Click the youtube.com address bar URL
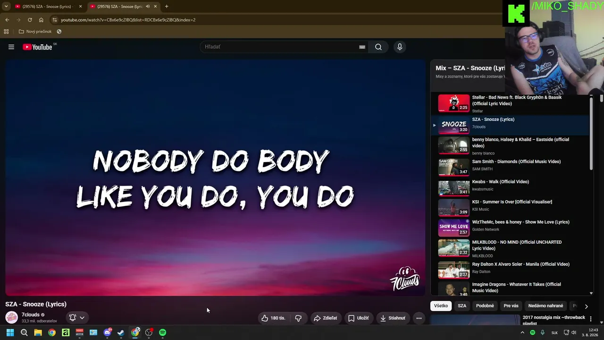The height and width of the screenshot is (340, 604). tap(128, 20)
